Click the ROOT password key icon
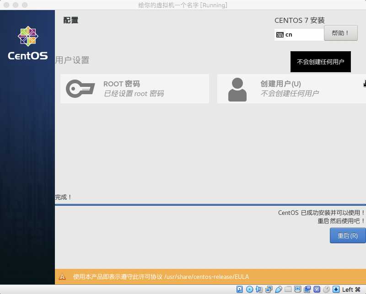 (x=81, y=88)
